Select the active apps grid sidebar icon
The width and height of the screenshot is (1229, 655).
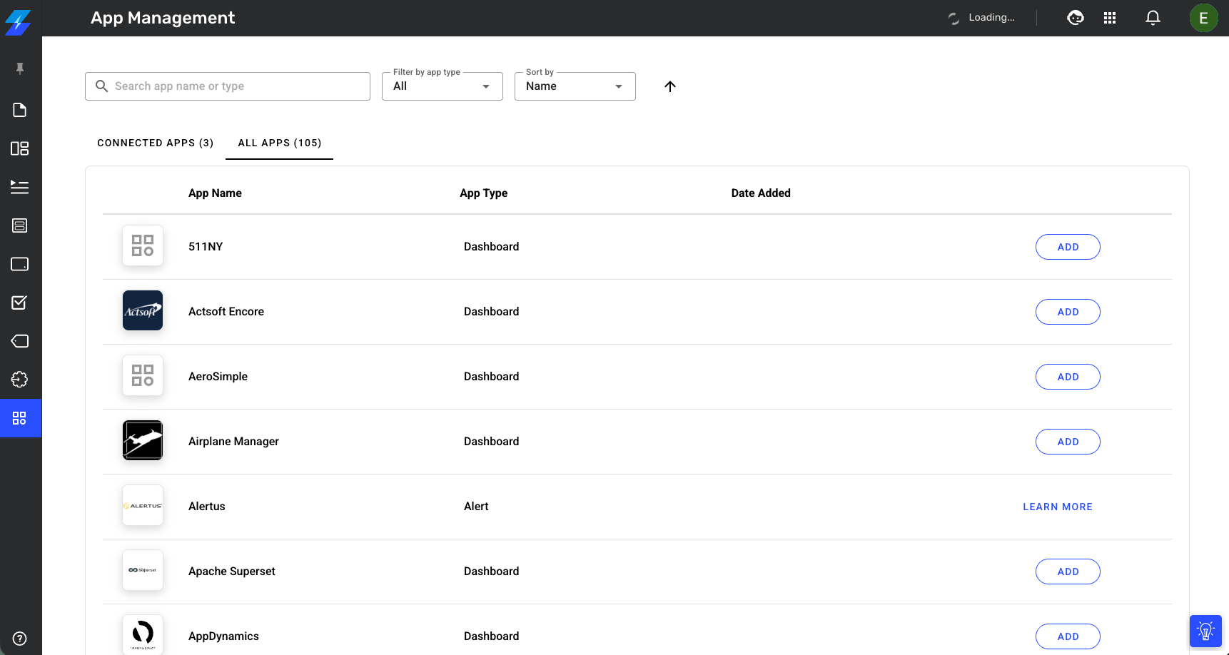[x=20, y=418]
